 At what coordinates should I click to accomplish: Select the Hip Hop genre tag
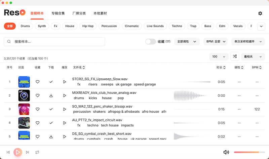pyautogui.click(x=88, y=26)
